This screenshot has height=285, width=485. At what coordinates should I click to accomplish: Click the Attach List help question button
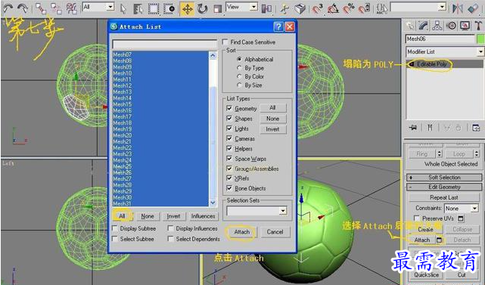point(278,27)
